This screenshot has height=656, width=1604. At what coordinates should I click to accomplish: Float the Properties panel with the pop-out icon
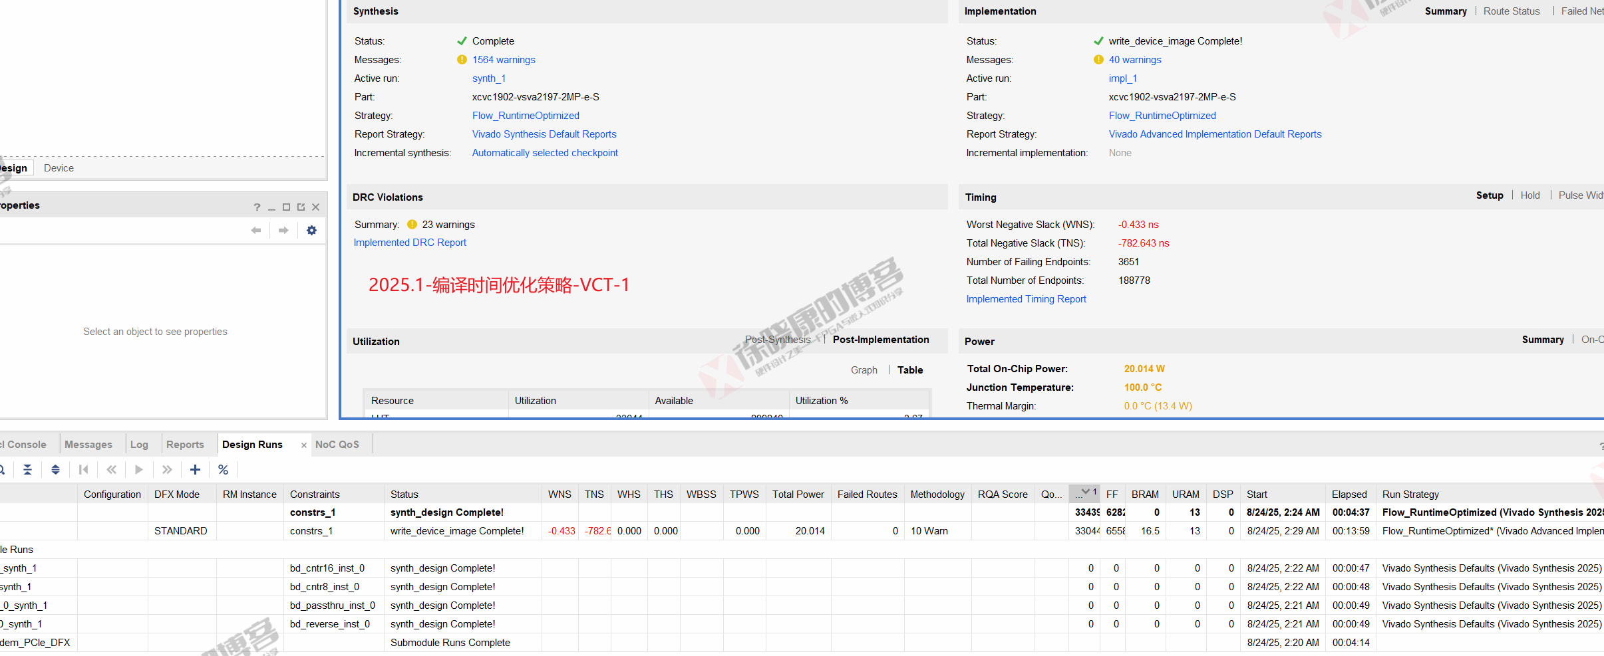click(x=301, y=207)
